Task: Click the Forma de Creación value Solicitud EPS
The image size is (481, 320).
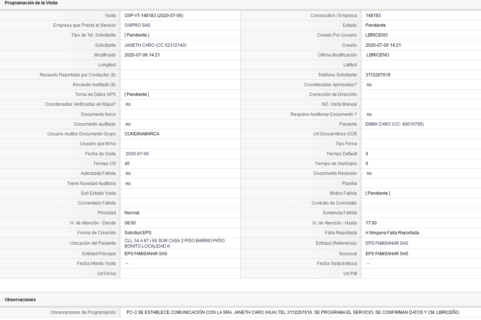Action: [138, 233]
